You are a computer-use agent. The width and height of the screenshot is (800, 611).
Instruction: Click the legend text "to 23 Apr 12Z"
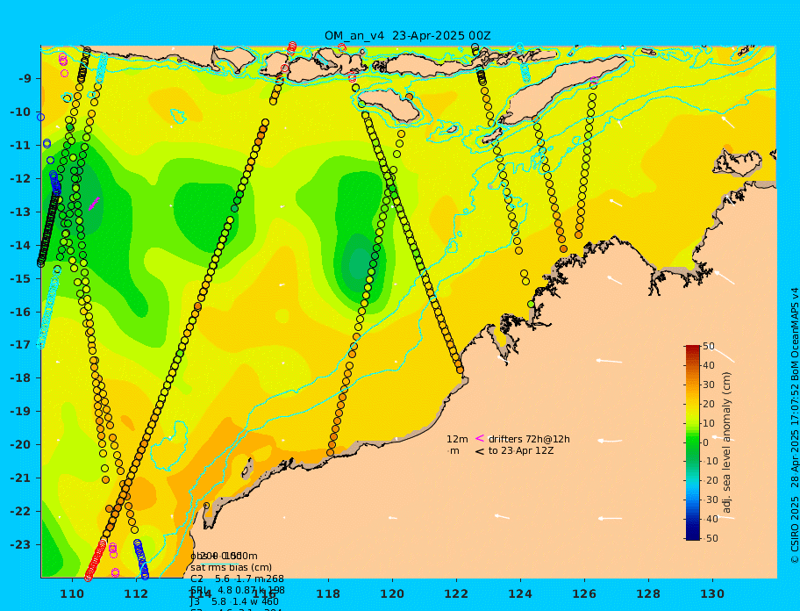point(521,450)
